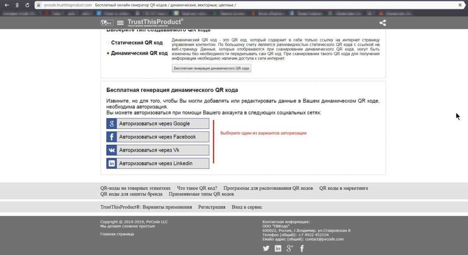Select Статический QR код radio option

point(108,43)
